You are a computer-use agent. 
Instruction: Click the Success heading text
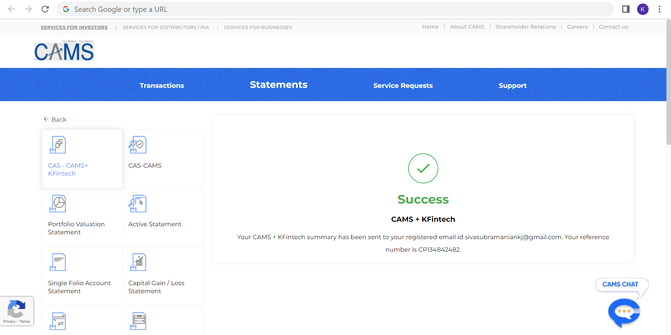[x=423, y=199]
